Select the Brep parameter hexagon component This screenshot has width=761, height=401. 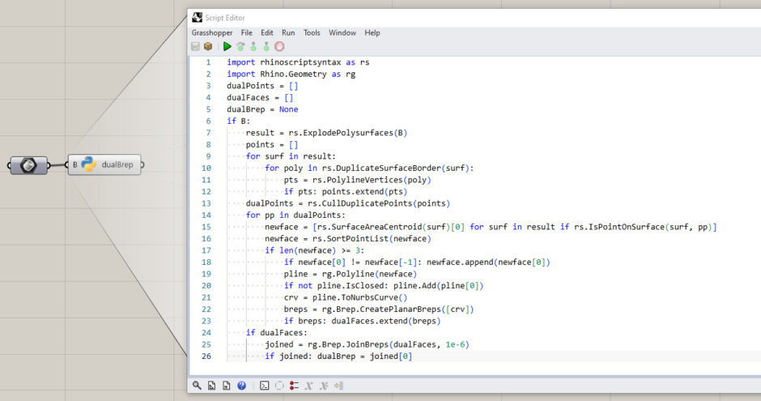(28, 165)
